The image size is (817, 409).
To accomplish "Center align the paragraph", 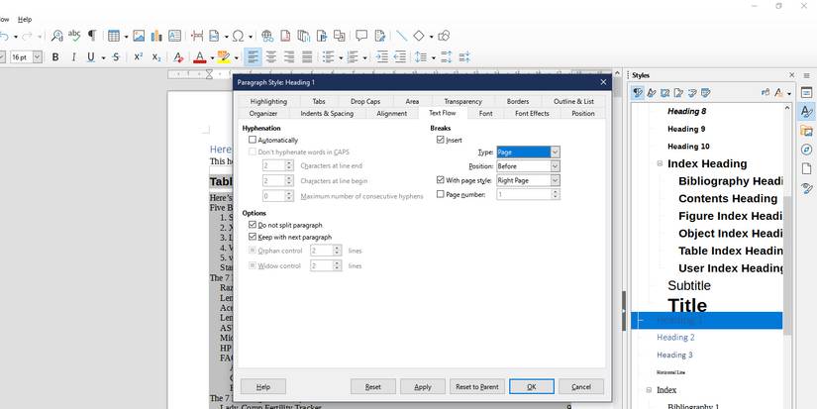I will tap(271, 57).
